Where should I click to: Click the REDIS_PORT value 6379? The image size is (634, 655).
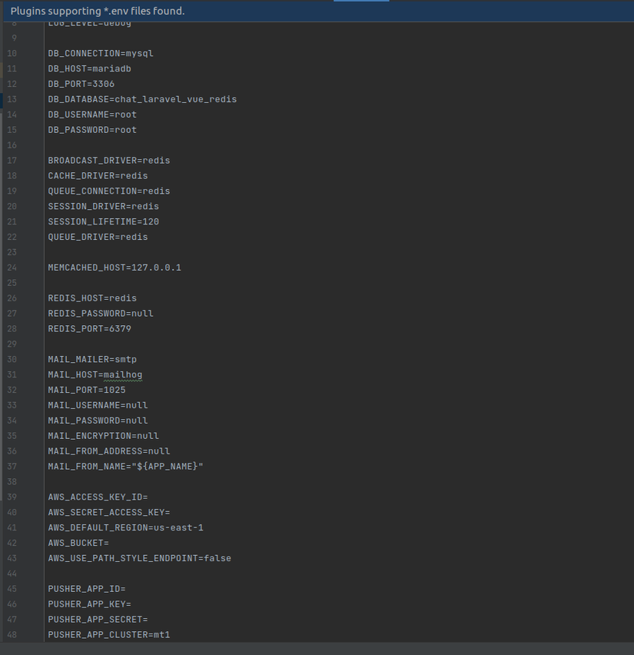point(121,328)
